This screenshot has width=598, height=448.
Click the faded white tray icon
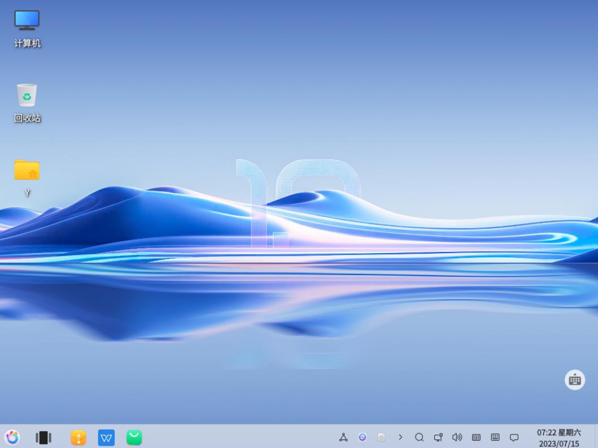381,437
